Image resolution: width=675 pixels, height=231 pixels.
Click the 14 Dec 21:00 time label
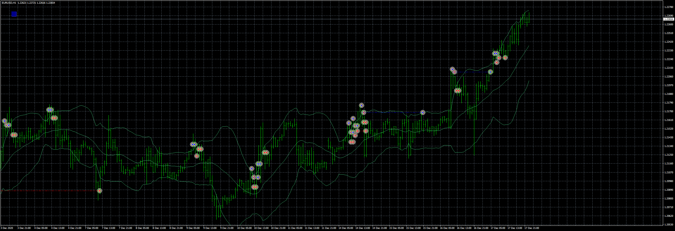coord(379,228)
